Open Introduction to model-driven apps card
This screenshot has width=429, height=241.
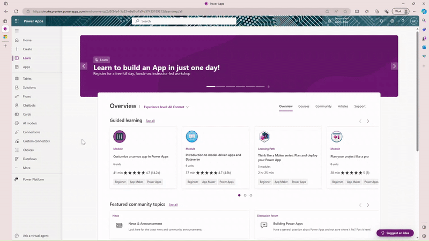coord(216,157)
